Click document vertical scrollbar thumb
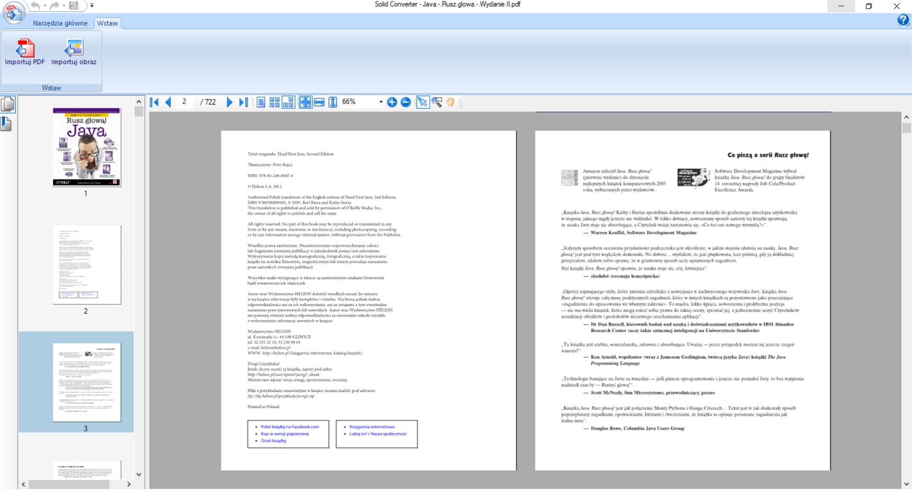 click(x=906, y=128)
